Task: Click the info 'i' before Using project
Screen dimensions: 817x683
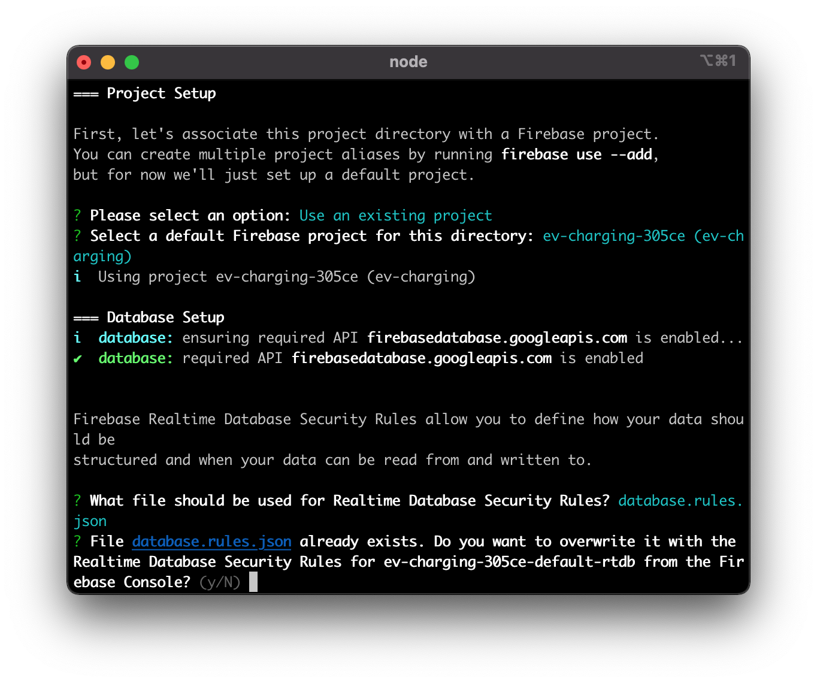Action: point(77,277)
